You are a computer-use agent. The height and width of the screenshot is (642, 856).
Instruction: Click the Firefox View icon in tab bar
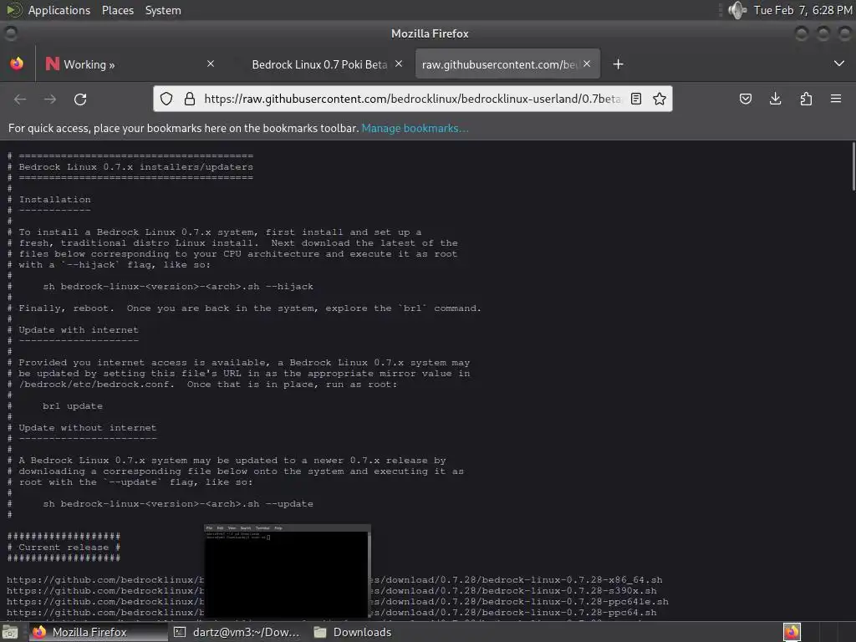pos(17,64)
